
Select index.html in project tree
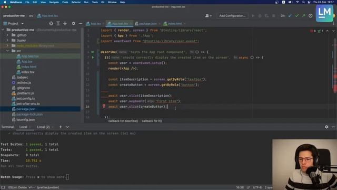coord(29,67)
